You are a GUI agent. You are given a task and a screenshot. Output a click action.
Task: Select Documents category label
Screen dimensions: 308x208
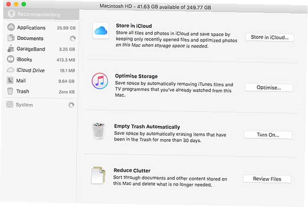(30, 38)
